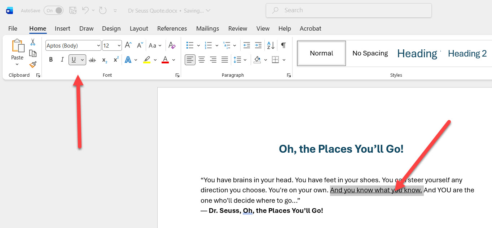Open Customize Quick Access Toolbar dropdown
This screenshot has height=228, width=492.
pyautogui.click(x=115, y=11)
